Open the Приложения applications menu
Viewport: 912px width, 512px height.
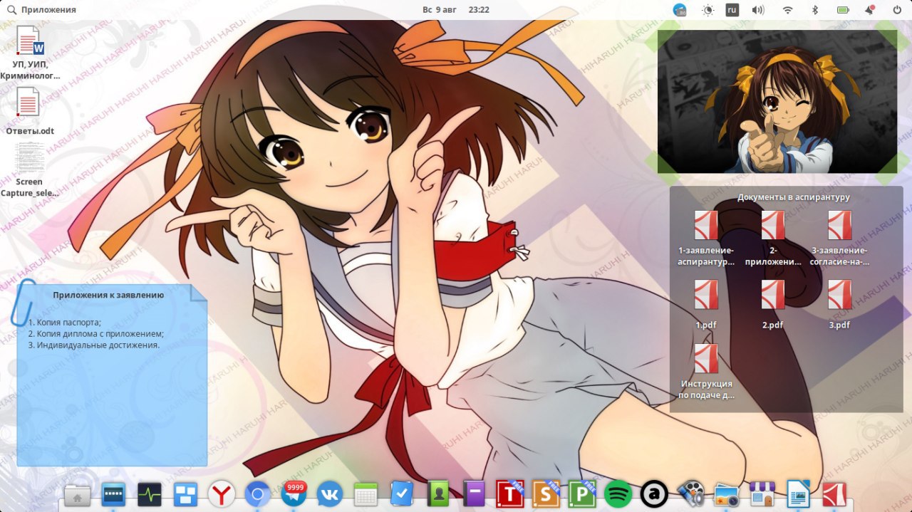(x=41, y=10)
